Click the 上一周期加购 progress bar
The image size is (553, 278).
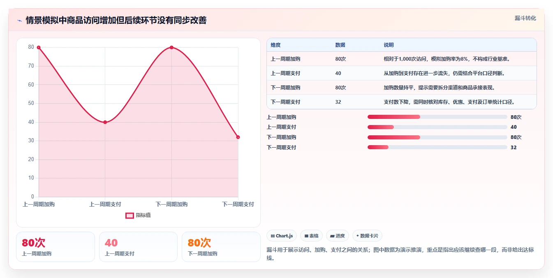(x=437, y=117)
